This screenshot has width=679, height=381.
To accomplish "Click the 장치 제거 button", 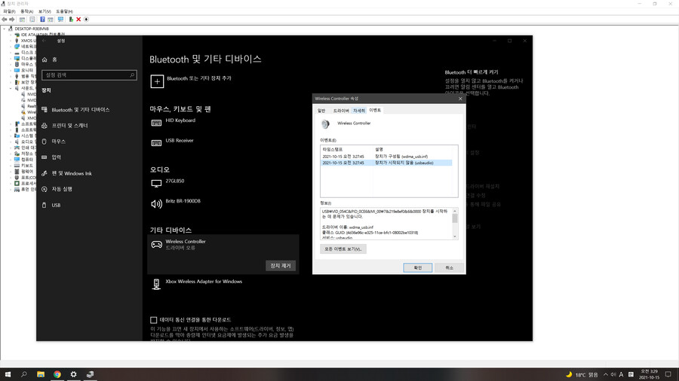I will 281,266.
